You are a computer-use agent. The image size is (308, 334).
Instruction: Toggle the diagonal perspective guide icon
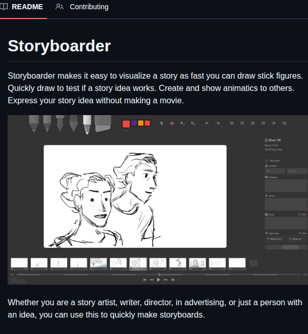263,123
